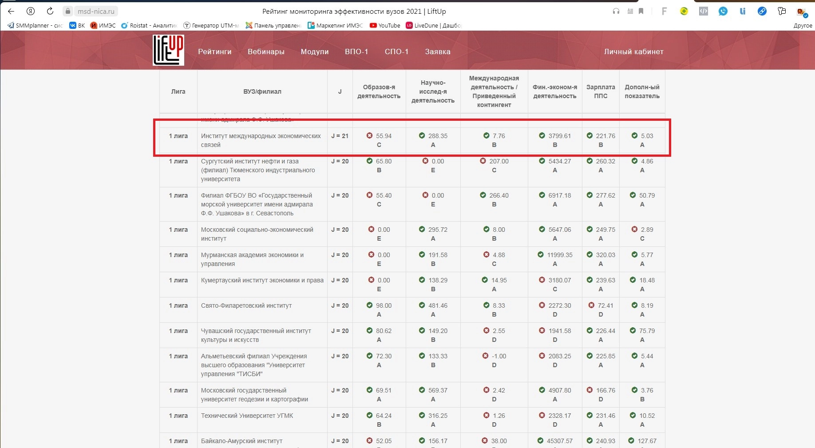Click the Образов-я деятельность column header
815x448 pixels.
tap(379, 91)
